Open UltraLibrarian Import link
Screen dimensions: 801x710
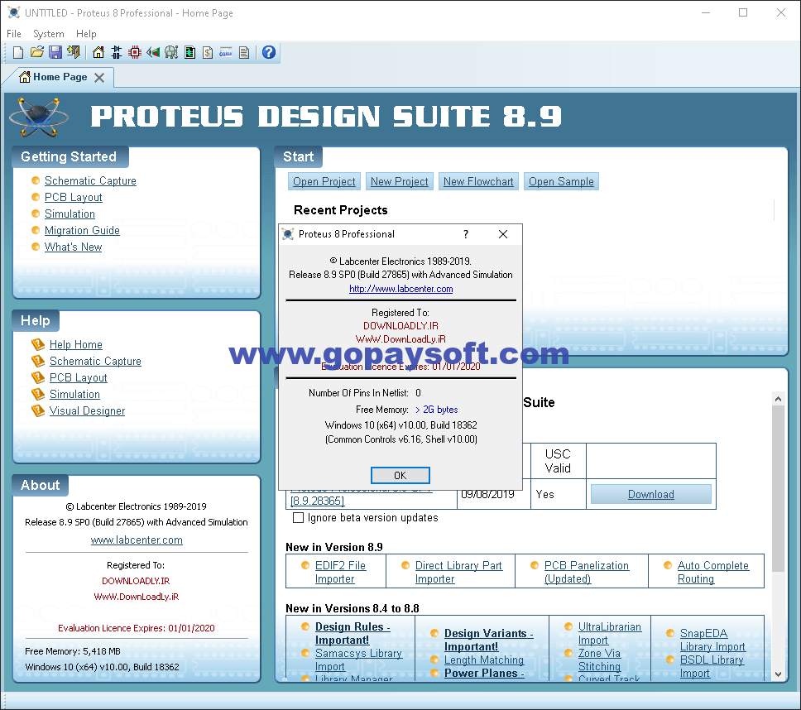pos(609,633)
